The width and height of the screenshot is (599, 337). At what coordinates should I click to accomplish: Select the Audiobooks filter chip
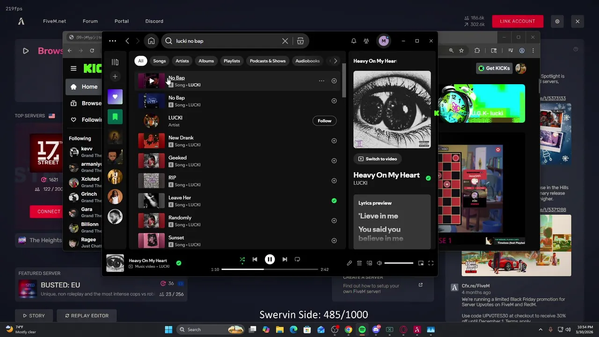[x=307, y=61]
